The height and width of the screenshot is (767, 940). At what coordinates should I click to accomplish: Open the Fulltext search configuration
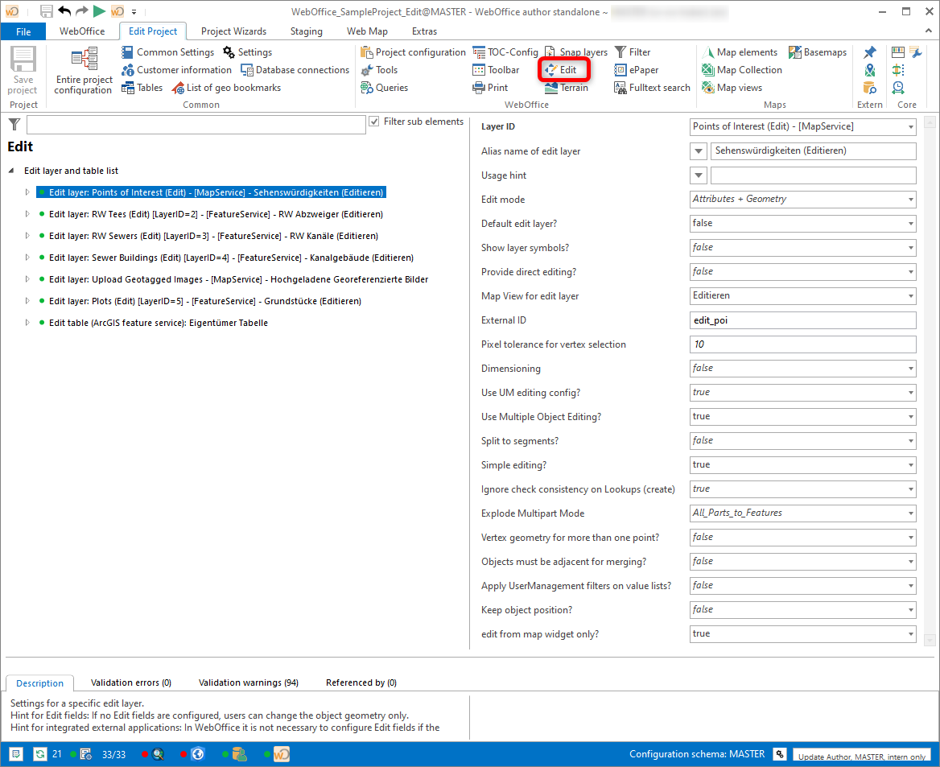652,87
